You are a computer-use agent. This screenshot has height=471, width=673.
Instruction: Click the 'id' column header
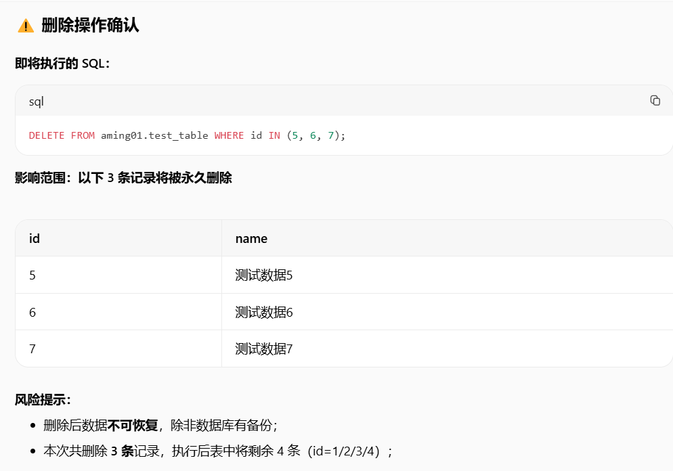click(35, 238)
